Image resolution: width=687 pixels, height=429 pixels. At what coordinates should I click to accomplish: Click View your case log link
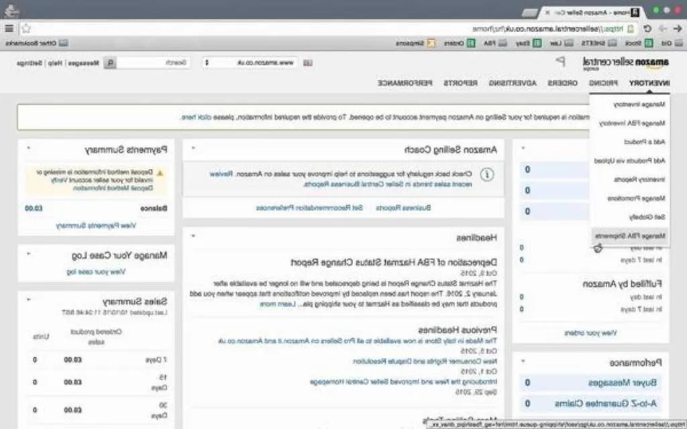[96, 272]
